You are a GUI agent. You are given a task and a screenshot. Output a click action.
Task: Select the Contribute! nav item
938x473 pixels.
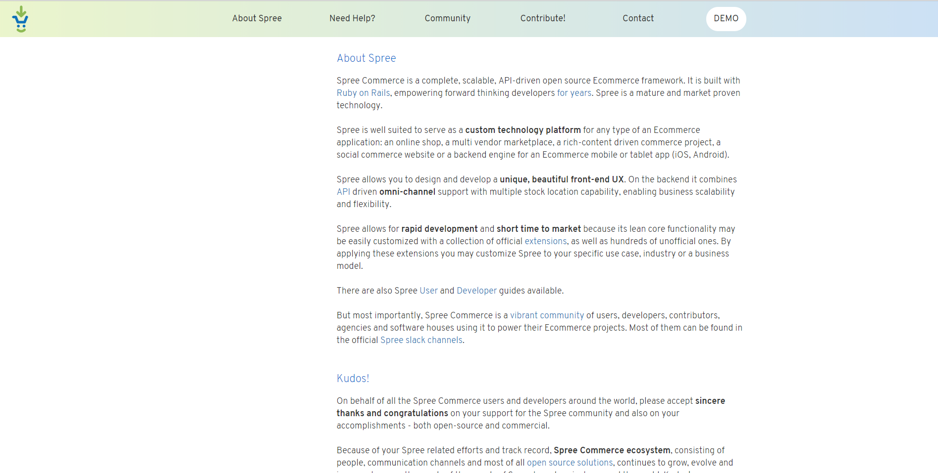pyautogui.click(x=543, y=18)
